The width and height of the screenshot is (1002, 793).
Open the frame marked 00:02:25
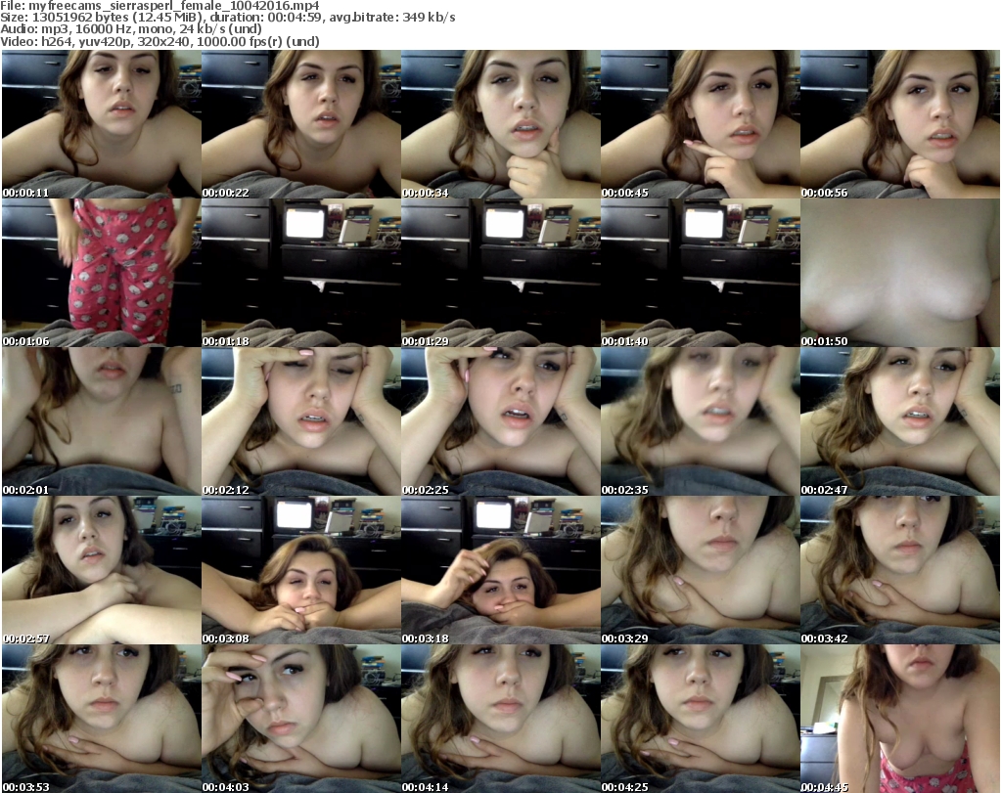(500, 421)
